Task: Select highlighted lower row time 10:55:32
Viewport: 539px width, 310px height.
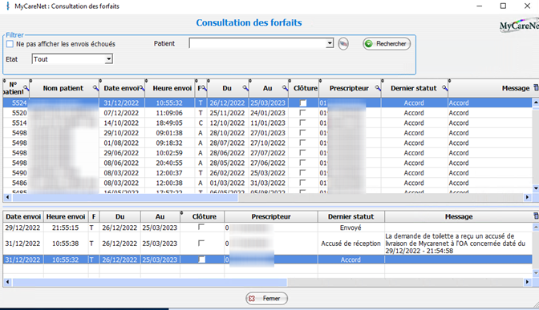Action: (x=65, y=260)
